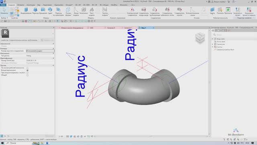Toggle Всегда вертикально checkbox

click(27, 70)
